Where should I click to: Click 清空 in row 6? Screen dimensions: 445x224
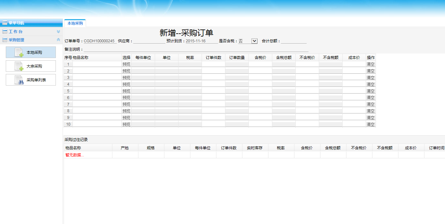(371, 97)
